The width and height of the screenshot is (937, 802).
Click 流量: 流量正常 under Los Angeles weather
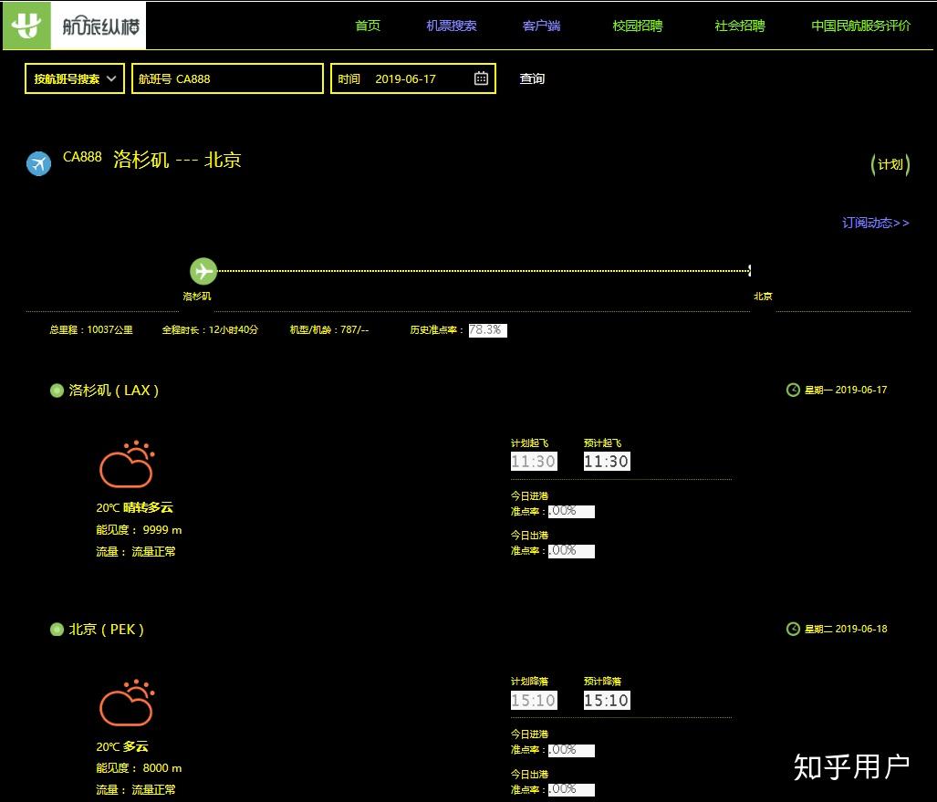pyautogui.click(x=136, y=551)
